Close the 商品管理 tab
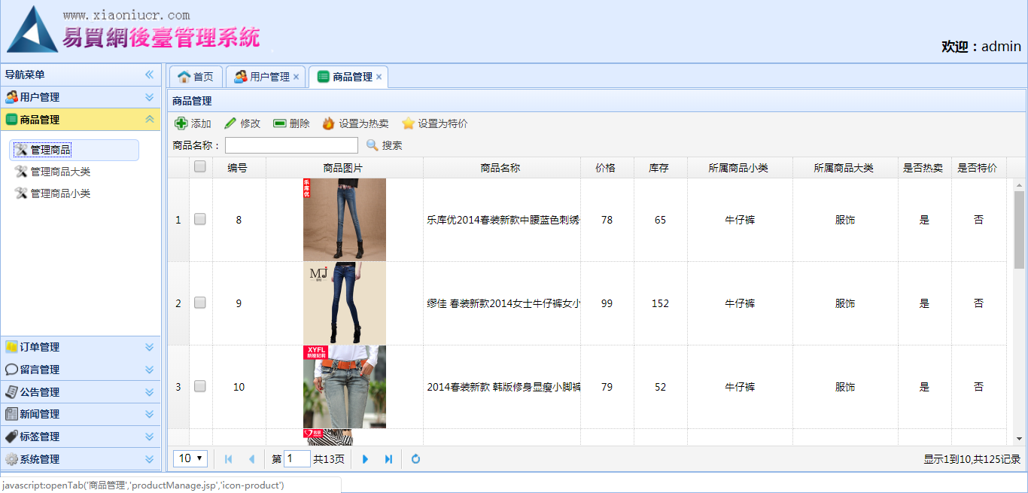Image resolution: width=1028 pixels, height=493 pixels. [x=379, y=77]
